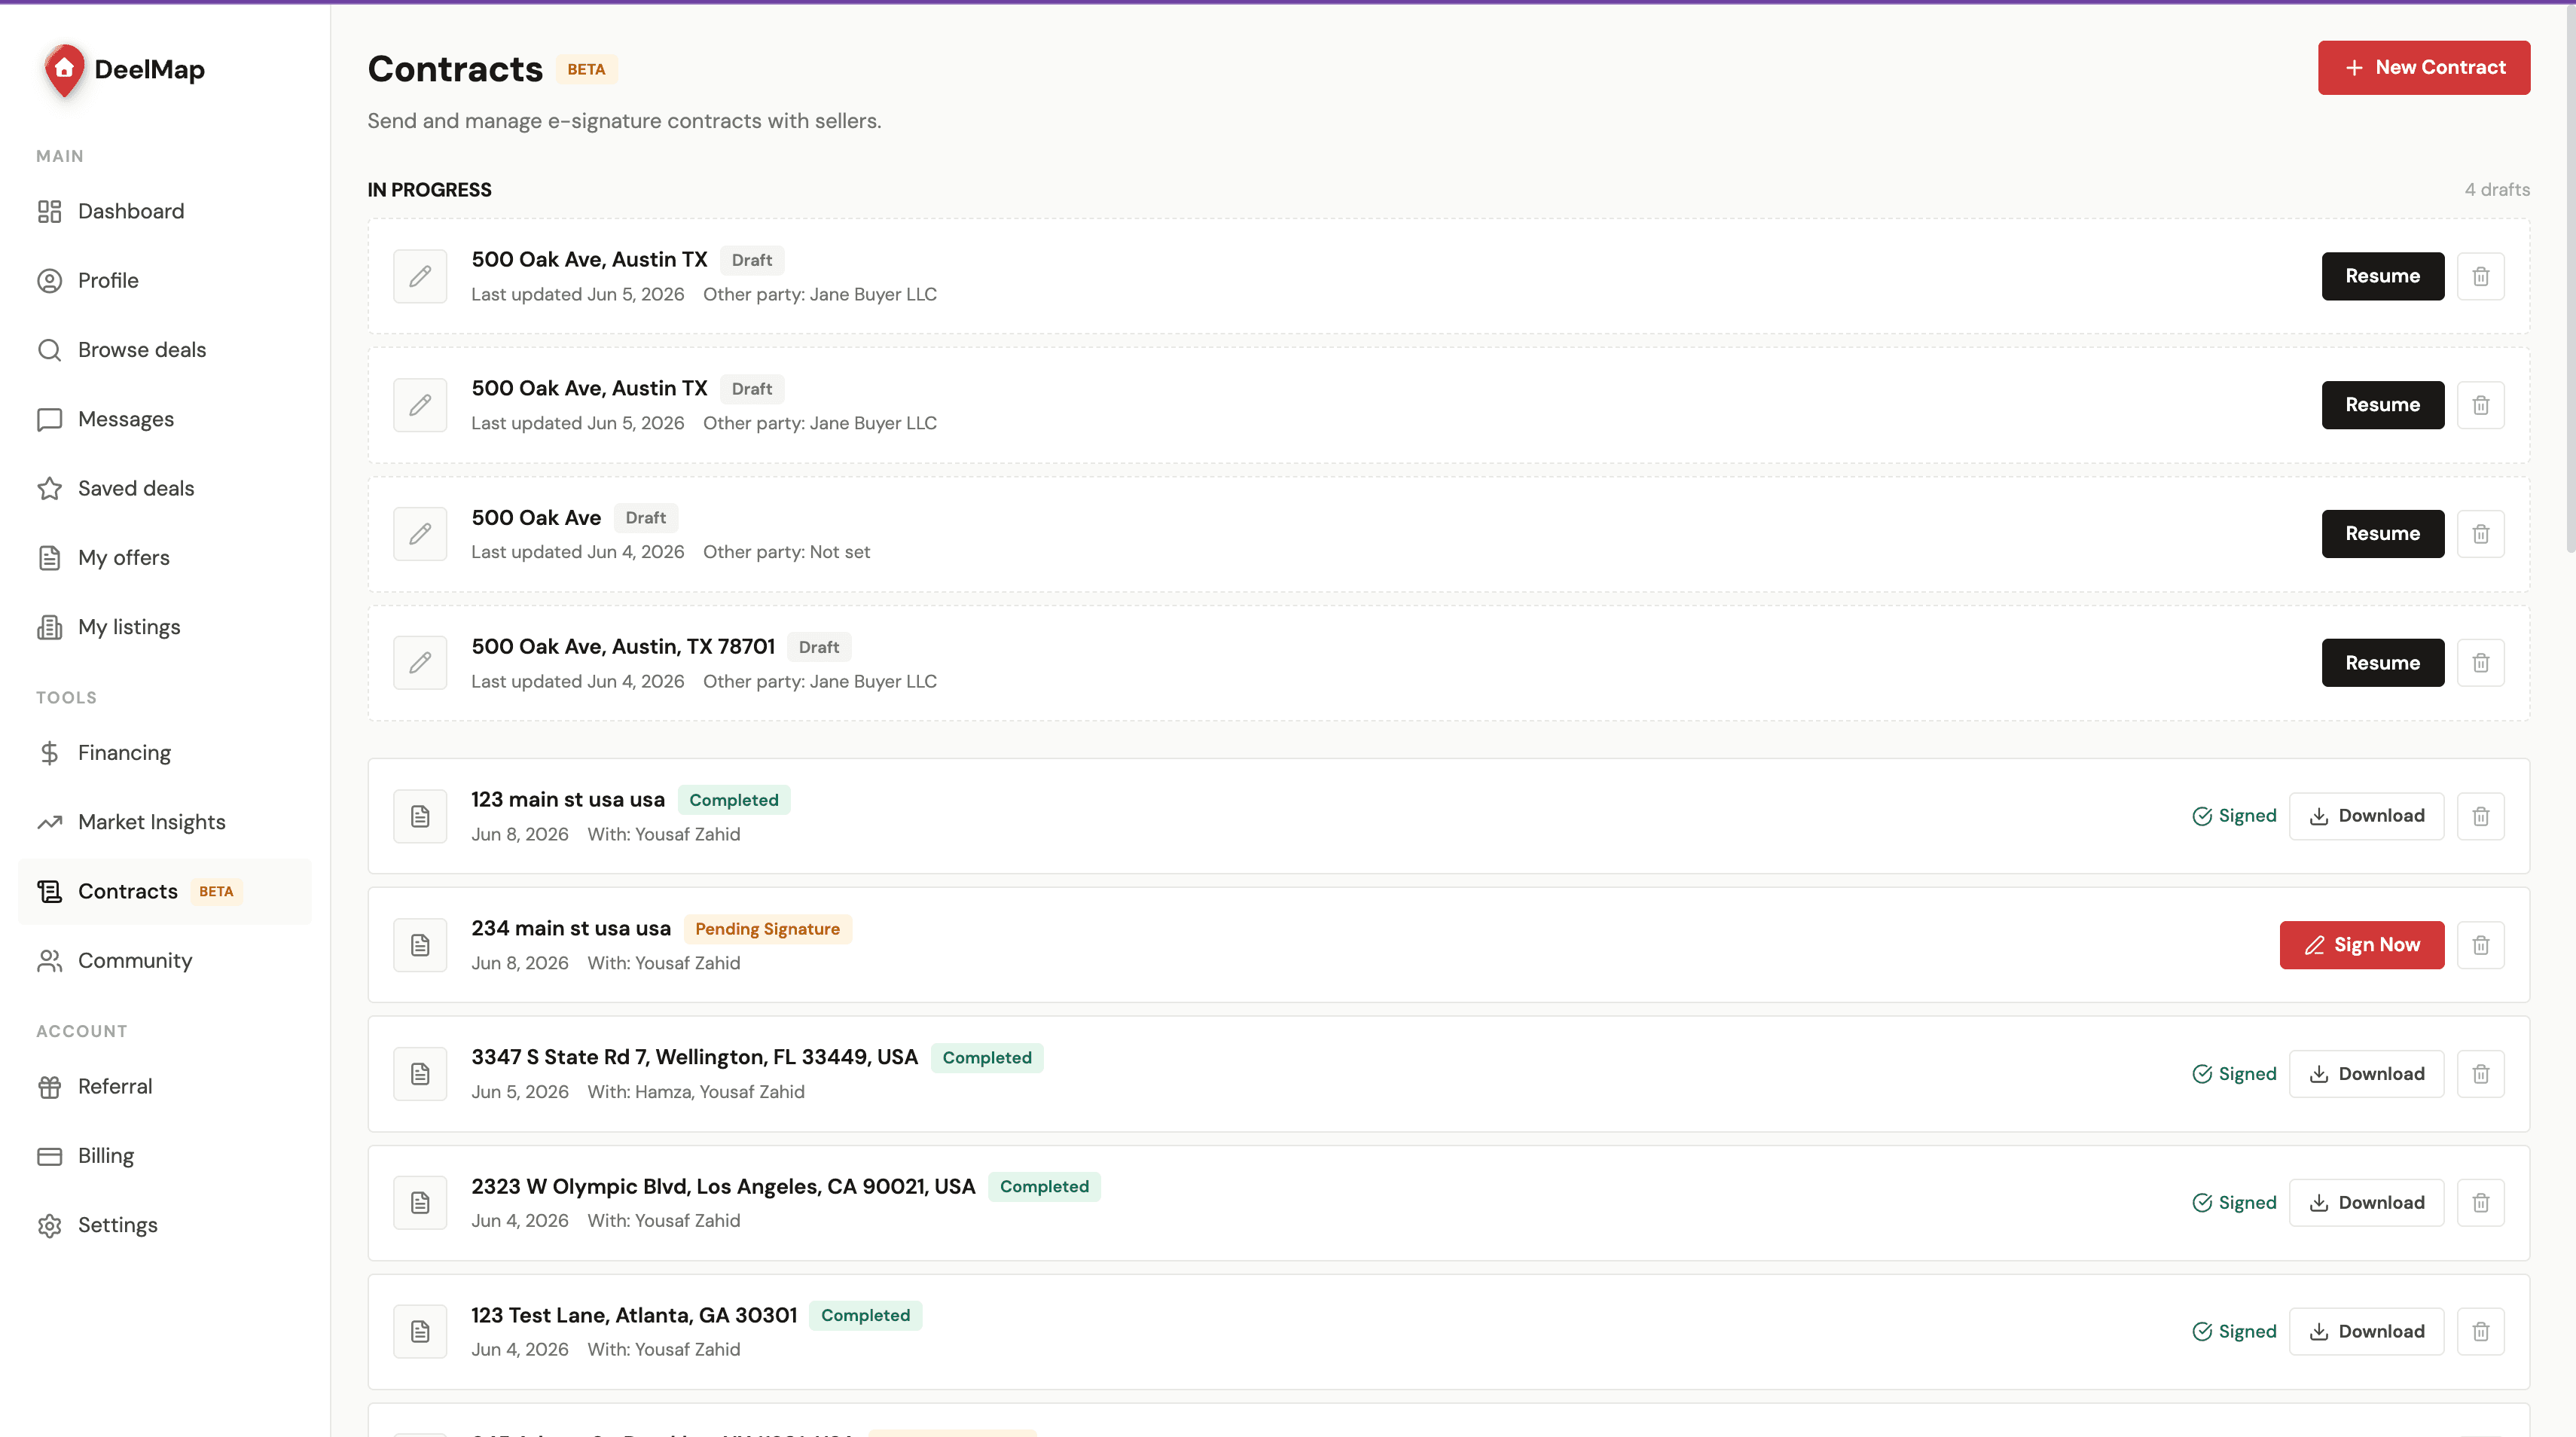This screenshot has height=1437, width=2576.
Task: Remove the 500 Oak Ave, Austin, TX 78701 draft
Action: [x=2480, y=663]
